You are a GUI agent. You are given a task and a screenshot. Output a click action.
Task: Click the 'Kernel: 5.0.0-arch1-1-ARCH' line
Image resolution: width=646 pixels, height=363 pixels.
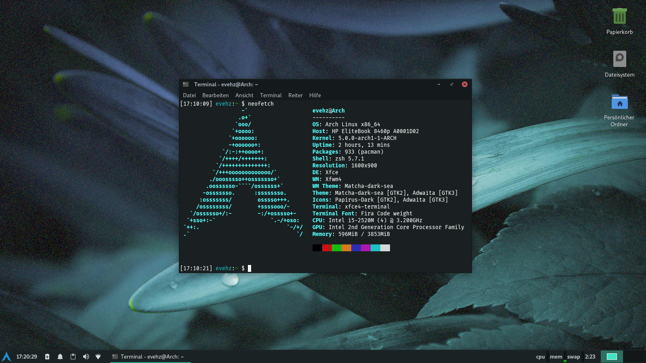pyautogui.click(x=354, y=138)
